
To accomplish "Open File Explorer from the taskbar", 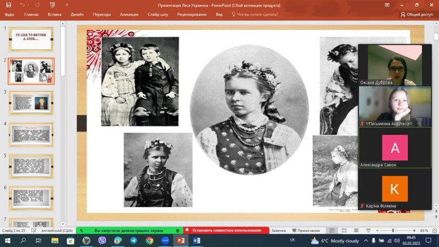I will (54, 240).
